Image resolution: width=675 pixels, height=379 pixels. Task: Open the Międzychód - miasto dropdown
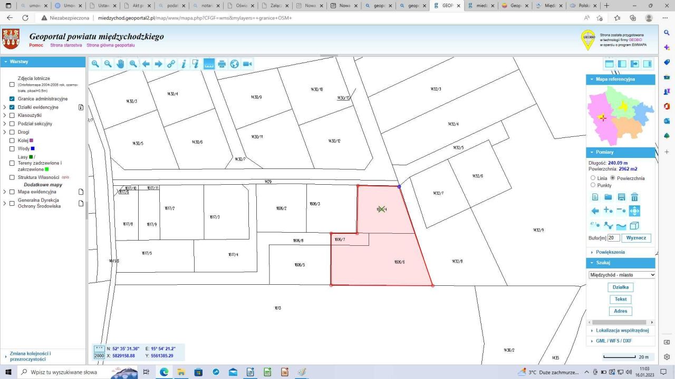(x=622, y=275)
